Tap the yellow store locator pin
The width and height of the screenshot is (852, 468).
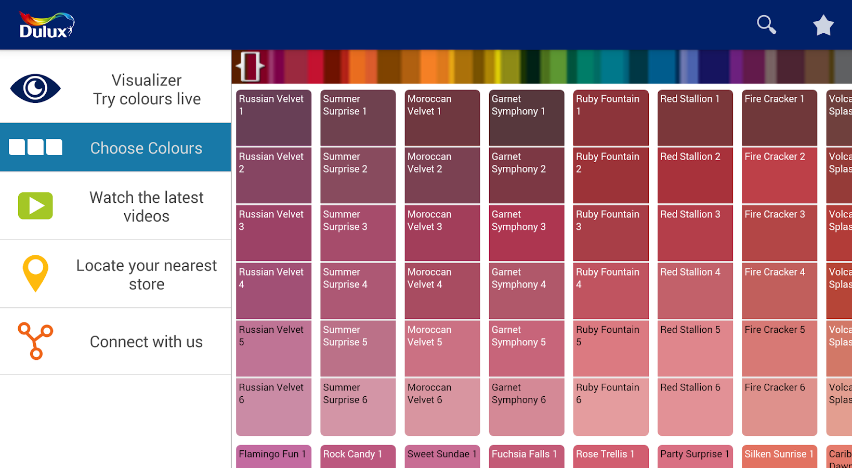[x=35, y=274]
